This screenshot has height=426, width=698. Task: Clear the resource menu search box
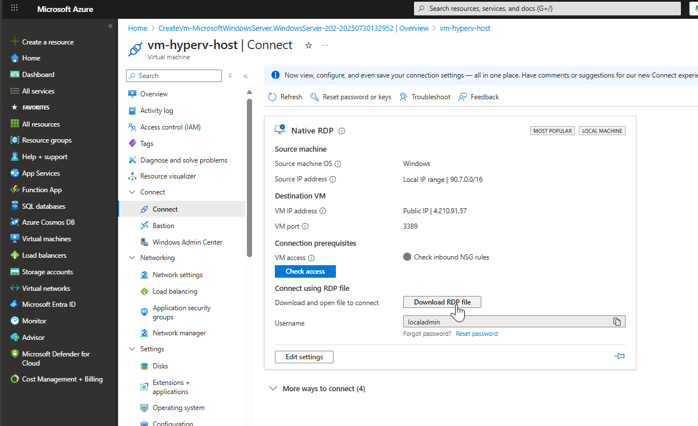click(x=230, y=76)
